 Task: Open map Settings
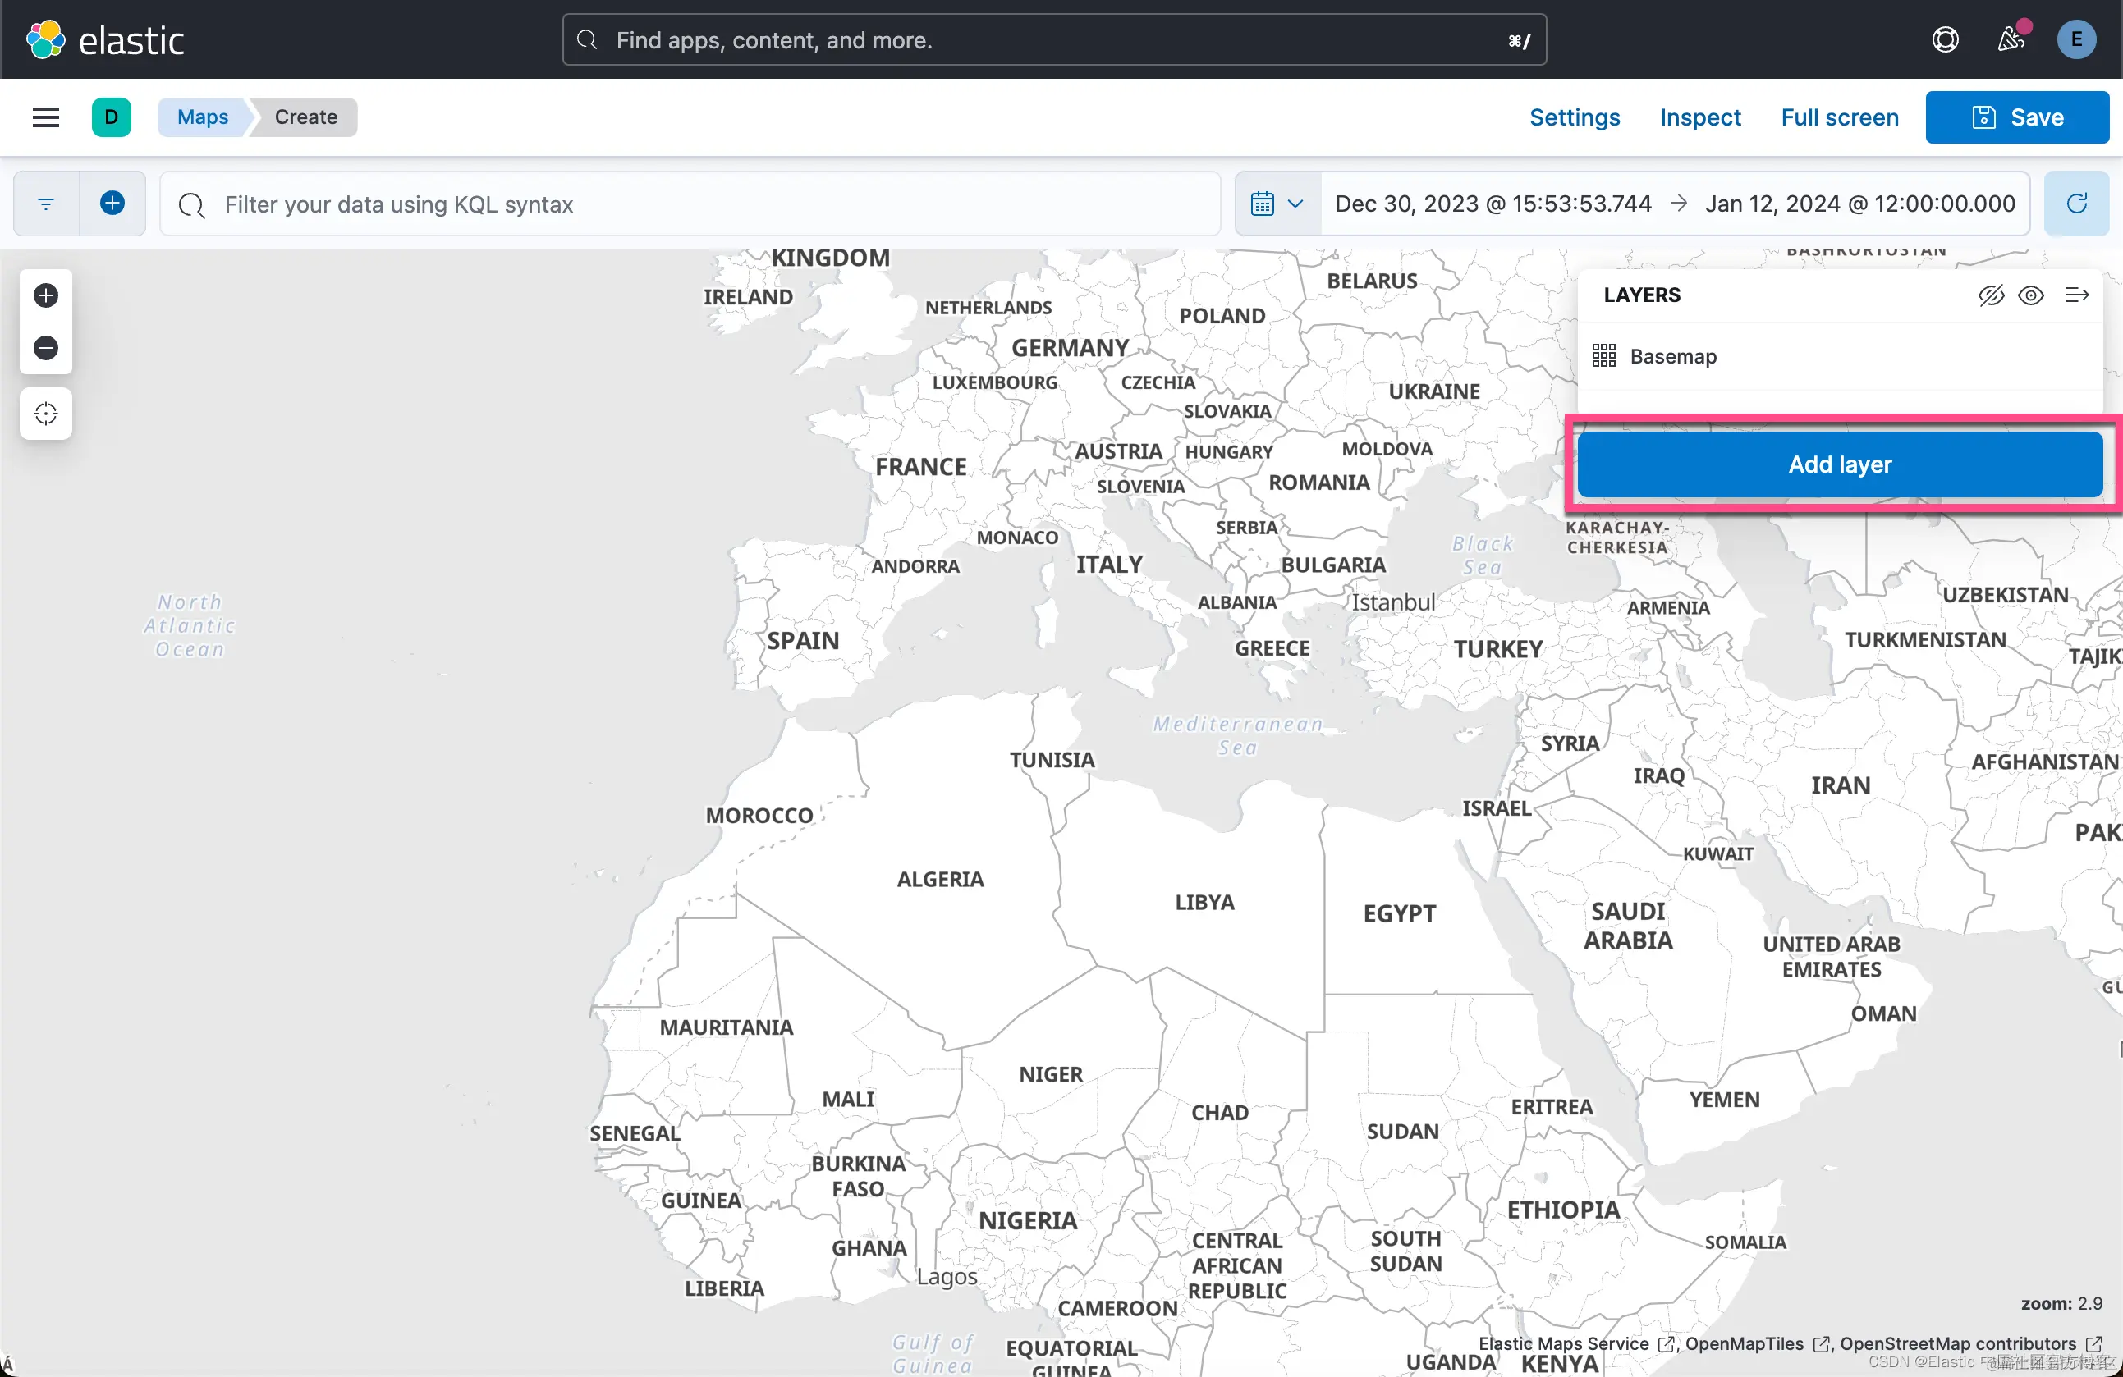1574,117
